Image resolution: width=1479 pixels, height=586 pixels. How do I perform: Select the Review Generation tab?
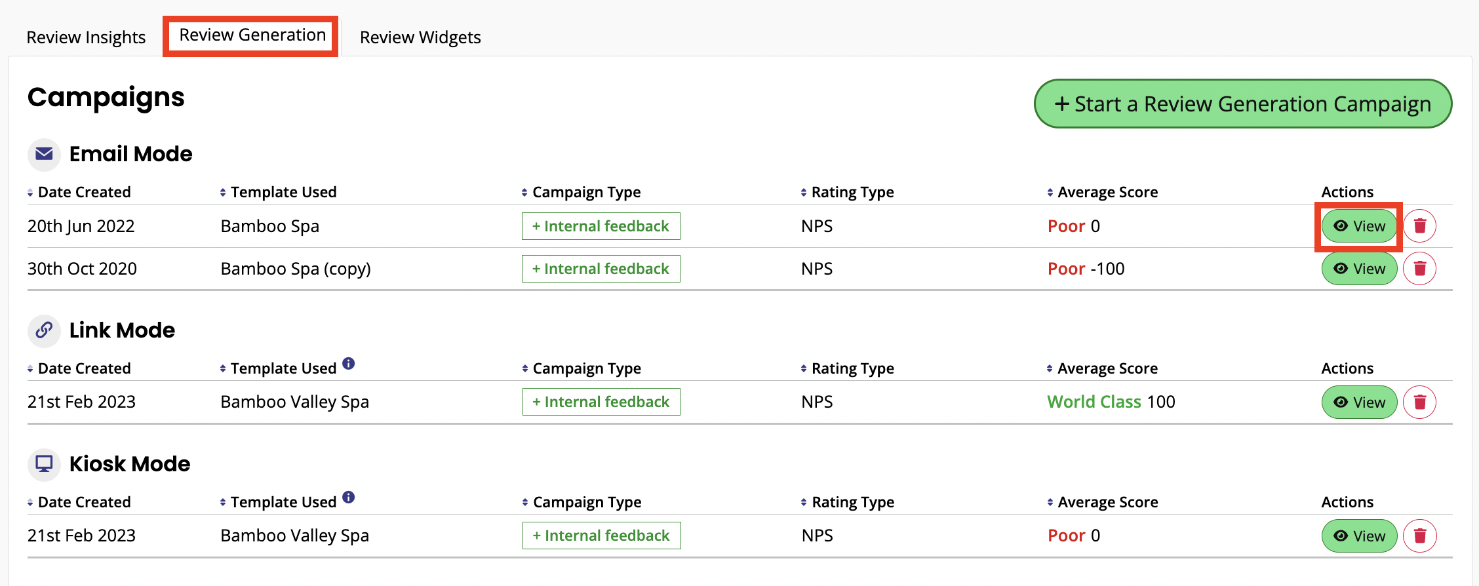point(252,35)
